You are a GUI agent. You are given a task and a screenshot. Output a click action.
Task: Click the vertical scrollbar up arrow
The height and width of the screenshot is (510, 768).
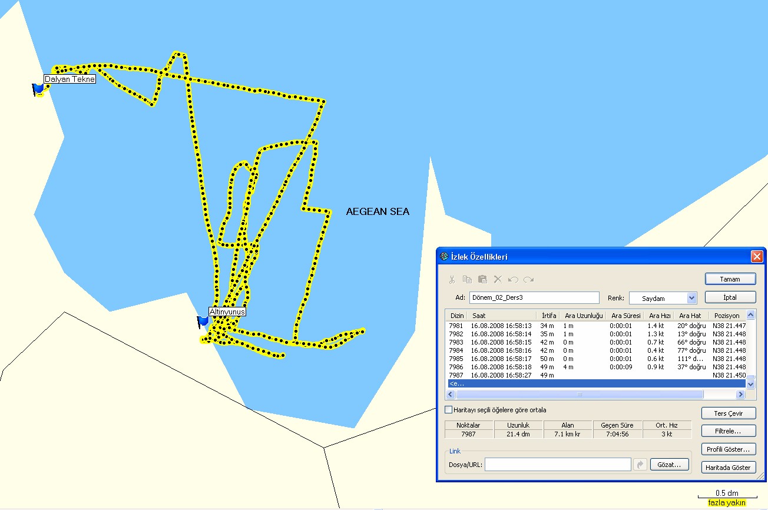pos(751,315)
